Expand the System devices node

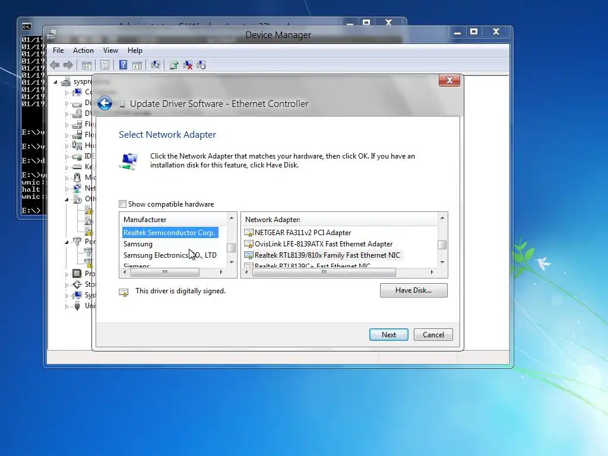(x=66, y=296)
